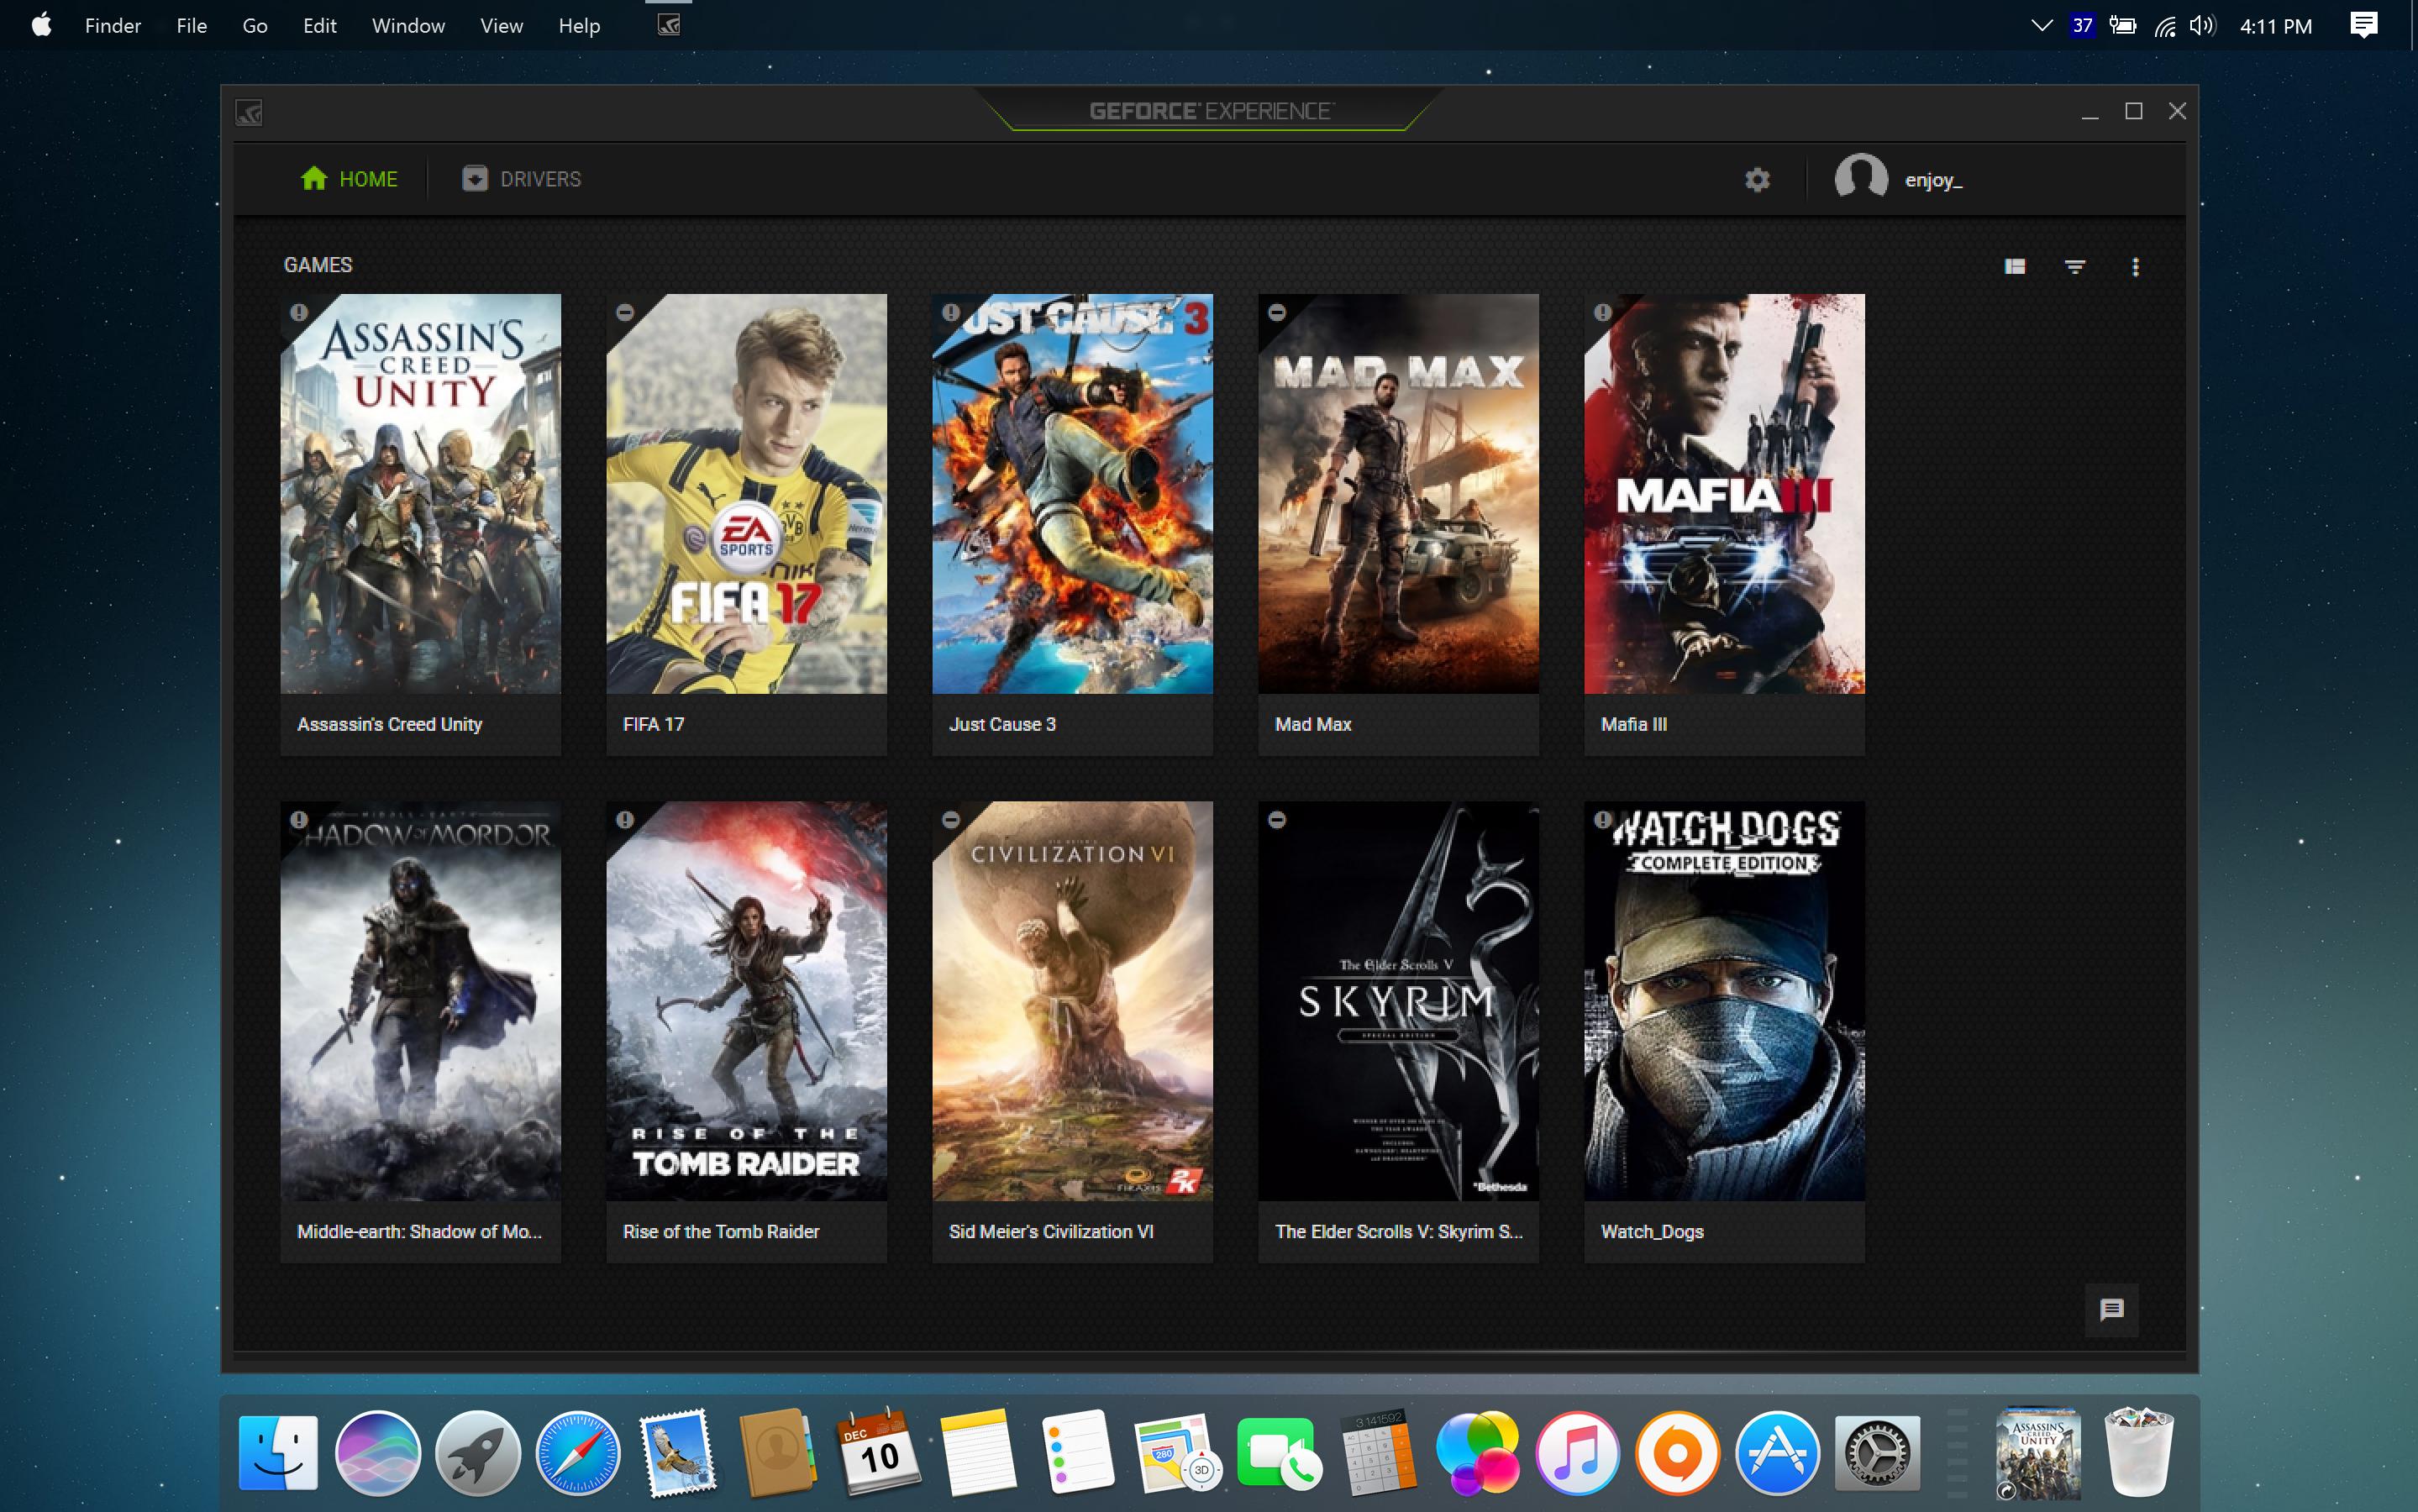
Task: Open the feedback chat button in the bottom corner
Action: click(2111, 1310)
